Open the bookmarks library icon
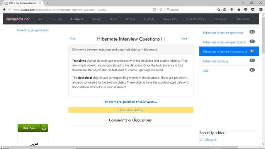The width and height of the screenshot is (265, 149). point(225,10)
